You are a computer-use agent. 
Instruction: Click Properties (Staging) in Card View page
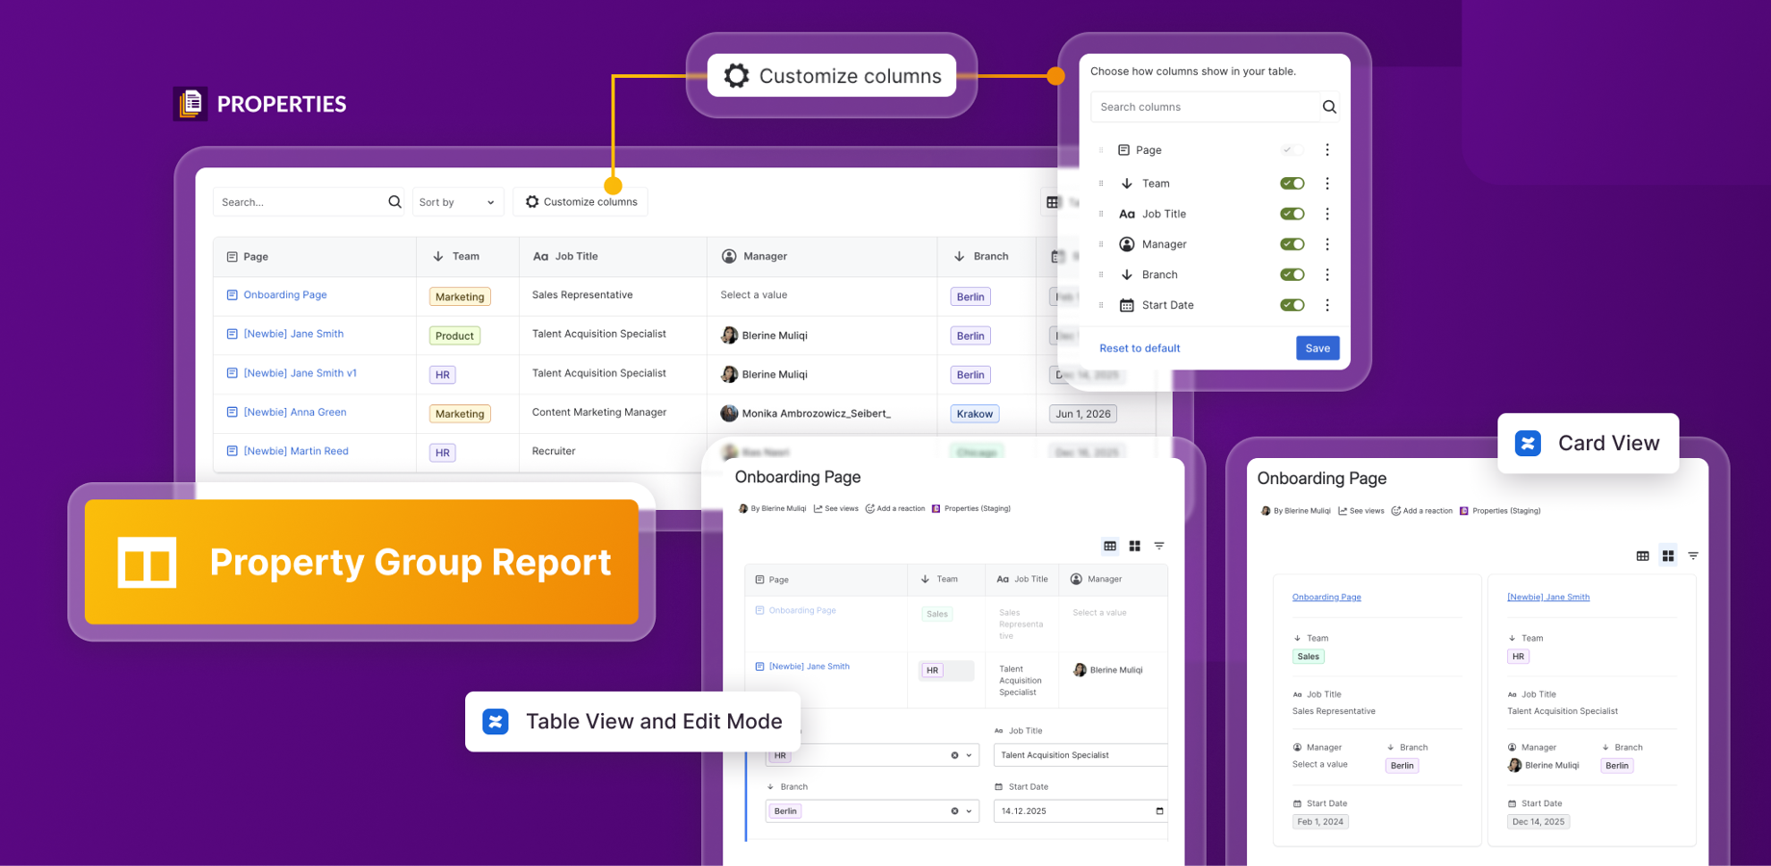coord(1499,511)
